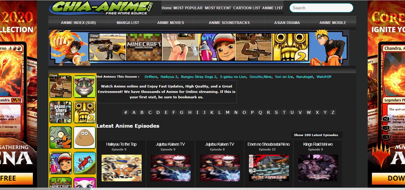Open the Subway Surfers sidebar icon
The width and height of the screenshot is (405, 190).
tap(60, 163)
